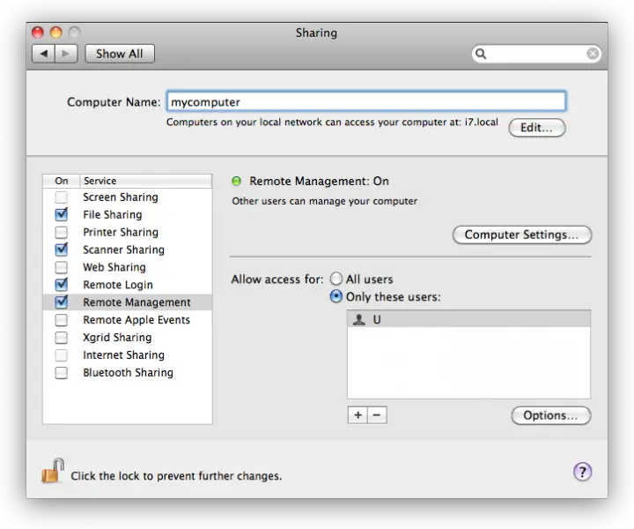Click the forward navigation arrow
Image resolution: width=634 pixels, height=529 pixels.
pos(66,54)
